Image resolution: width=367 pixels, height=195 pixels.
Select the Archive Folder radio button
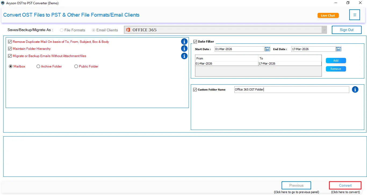pos(38,66)
